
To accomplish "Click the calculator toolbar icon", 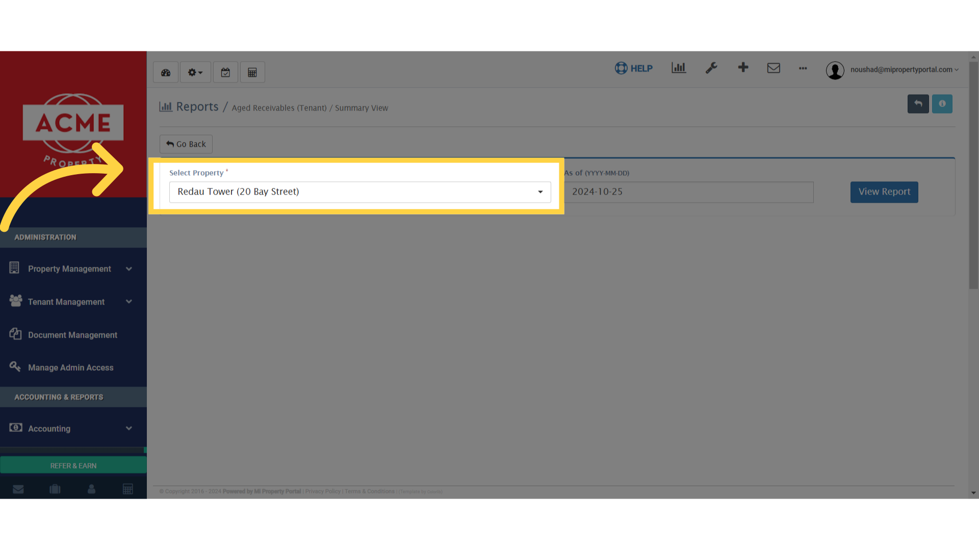I will pos(252,72).
